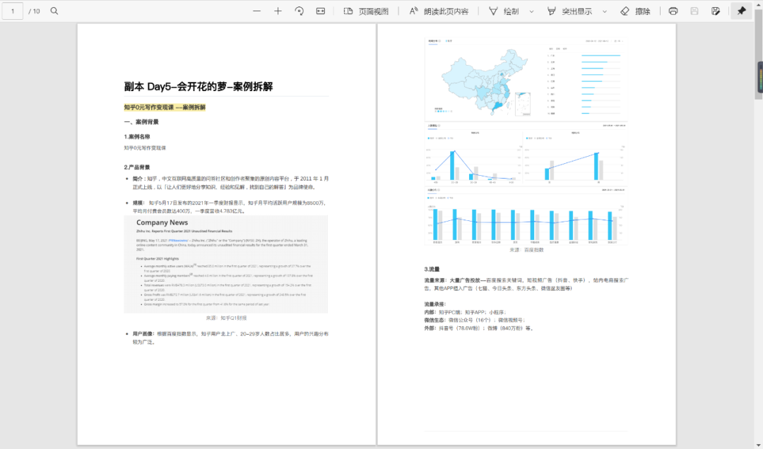The width and height of the screenshot is (763, 449).
Task: Unpin the PDF toolbar with pin icon
Action: (x=742, y=11)
